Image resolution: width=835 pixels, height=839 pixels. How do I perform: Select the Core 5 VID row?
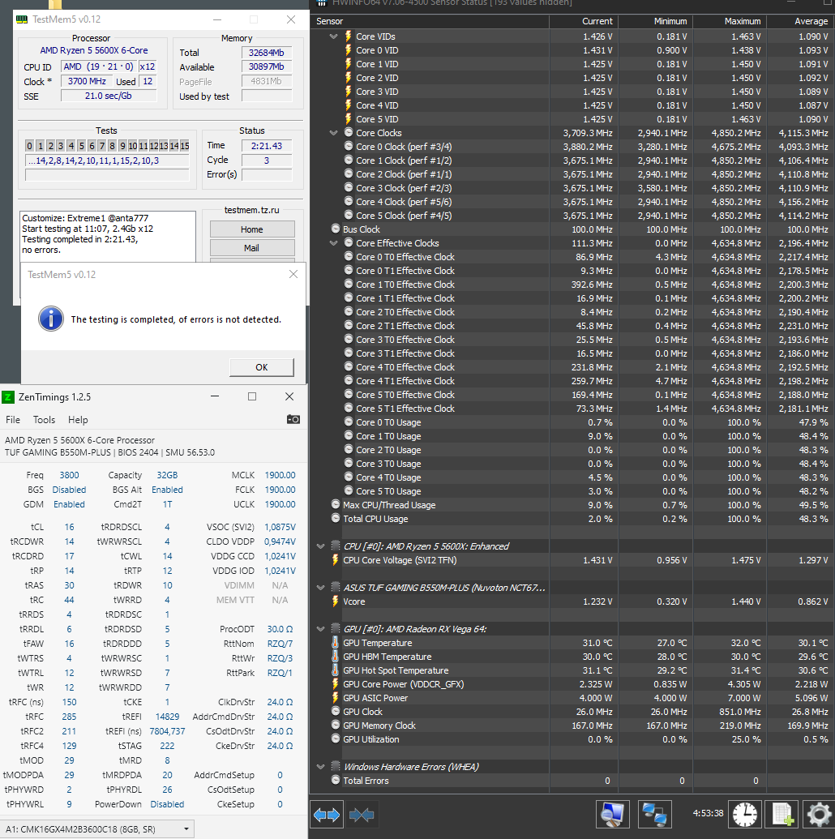pos(572,119)
